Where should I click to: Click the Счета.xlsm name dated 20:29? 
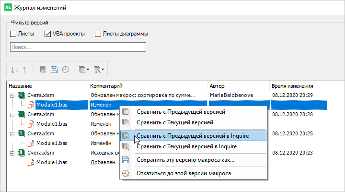point(41,95)
